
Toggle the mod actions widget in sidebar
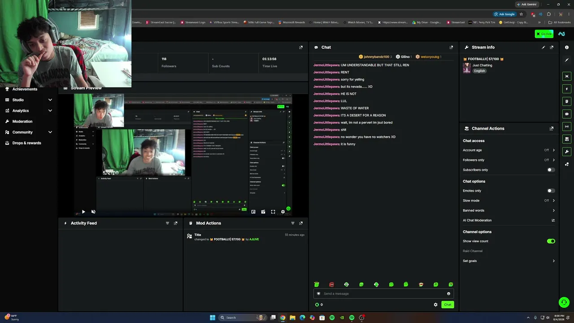tap(567, 101)
